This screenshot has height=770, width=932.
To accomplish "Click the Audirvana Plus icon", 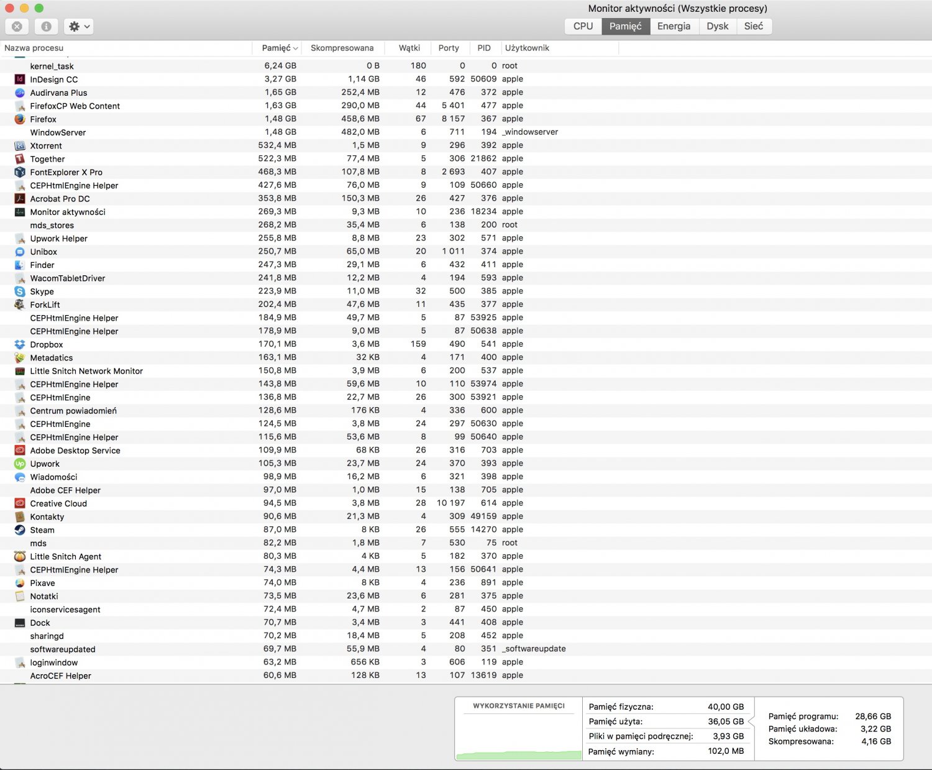I will pyautogui.click(x=20, y=93).
